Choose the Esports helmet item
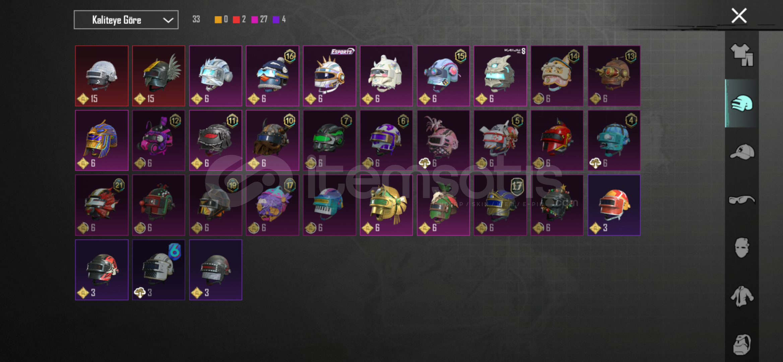 tap(329, 76)
